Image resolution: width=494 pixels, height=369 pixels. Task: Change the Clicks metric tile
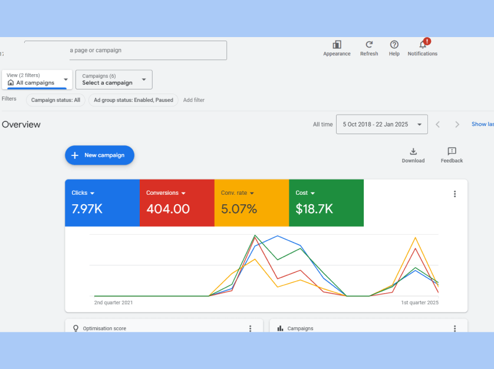click(x=83, y=193)
